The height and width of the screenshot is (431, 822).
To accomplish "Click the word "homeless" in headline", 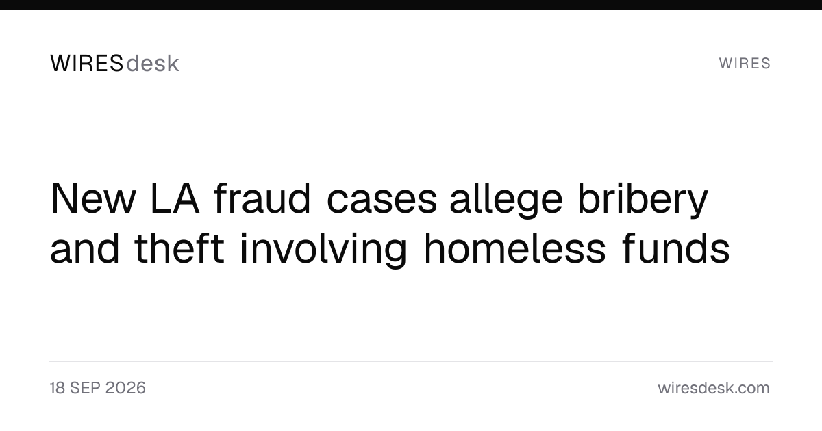I will point(514,248).
